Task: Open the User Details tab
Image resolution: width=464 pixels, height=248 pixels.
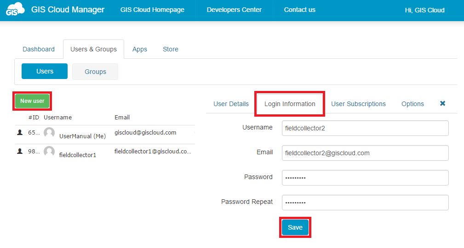Action: coord(231,104)
